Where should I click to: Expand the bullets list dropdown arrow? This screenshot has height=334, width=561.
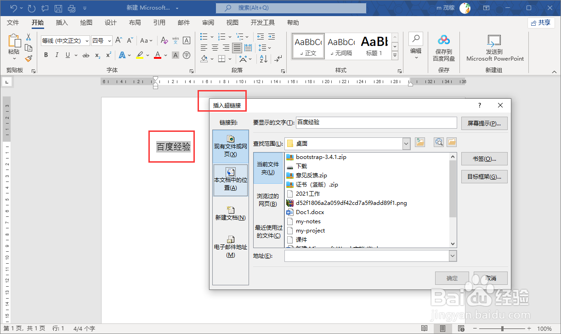pyautogui.click(x=212, y=37)
